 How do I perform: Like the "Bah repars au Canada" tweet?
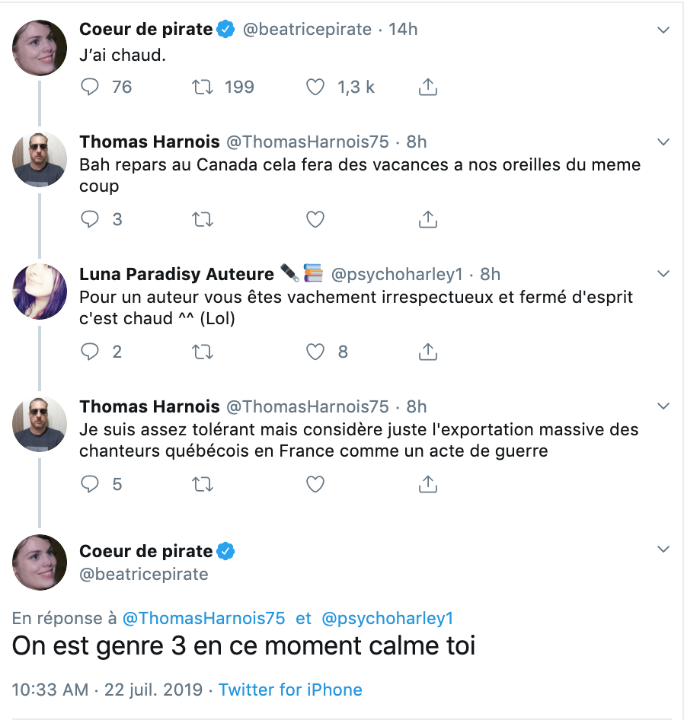[x=315, y=220]
